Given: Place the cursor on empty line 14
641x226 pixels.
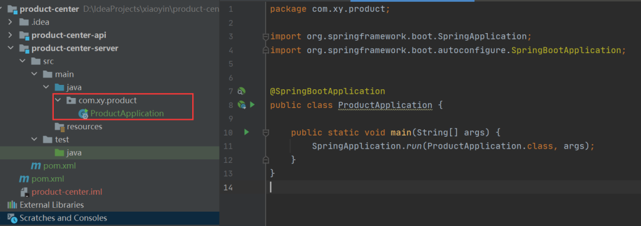Looking at the screenshot, I should pyautogui.click(x=449, y=187).
